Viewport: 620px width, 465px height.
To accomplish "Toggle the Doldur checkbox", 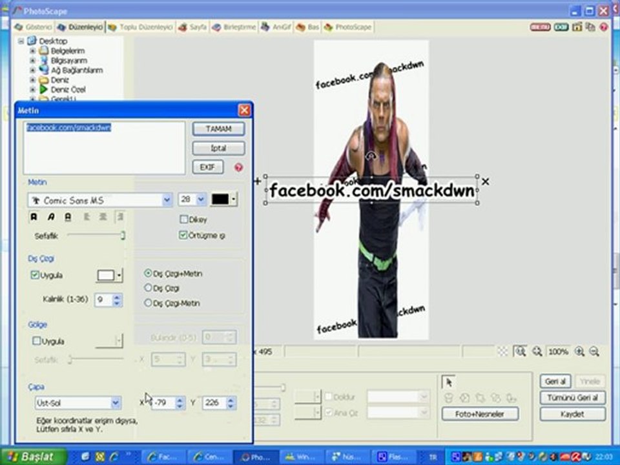I will (328, 396).
